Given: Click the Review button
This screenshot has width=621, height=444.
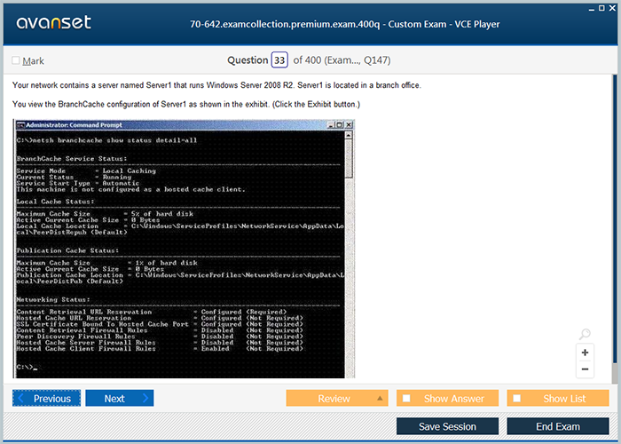Looking at the screenshot, I should (334, 399).
